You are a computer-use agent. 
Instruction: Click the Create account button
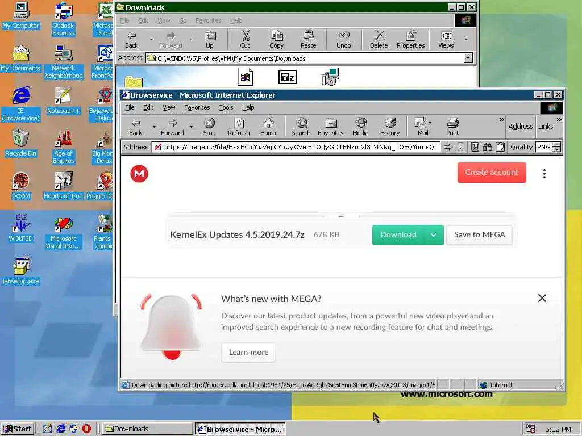[492, 173]
